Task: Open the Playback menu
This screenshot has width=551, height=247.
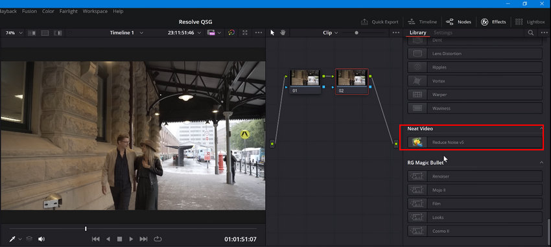Action: pos(8,11)
